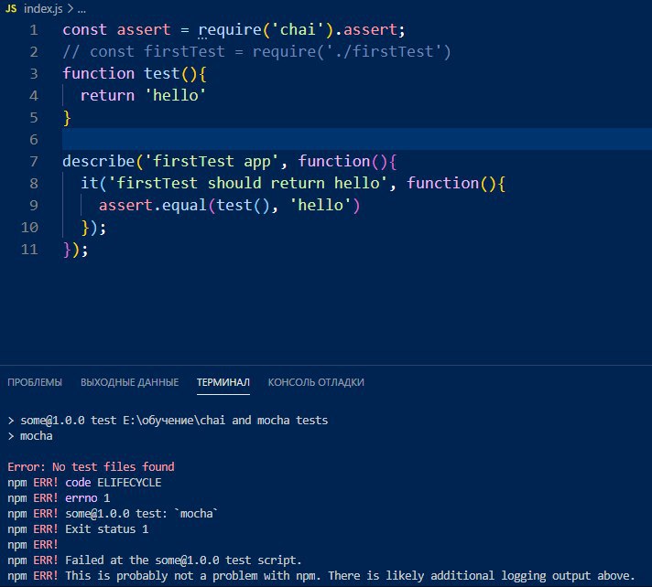Click closing '});' on line 10

pos(93,228)
